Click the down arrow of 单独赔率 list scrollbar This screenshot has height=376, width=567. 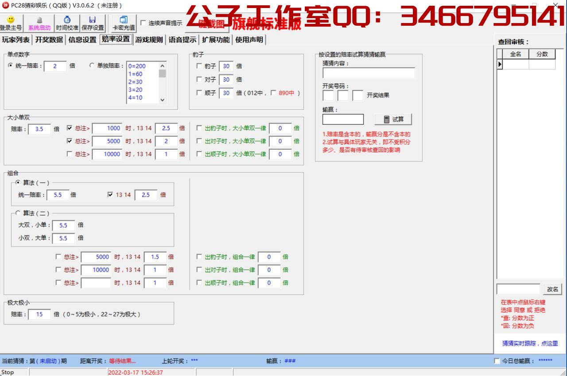coord(163,100)
